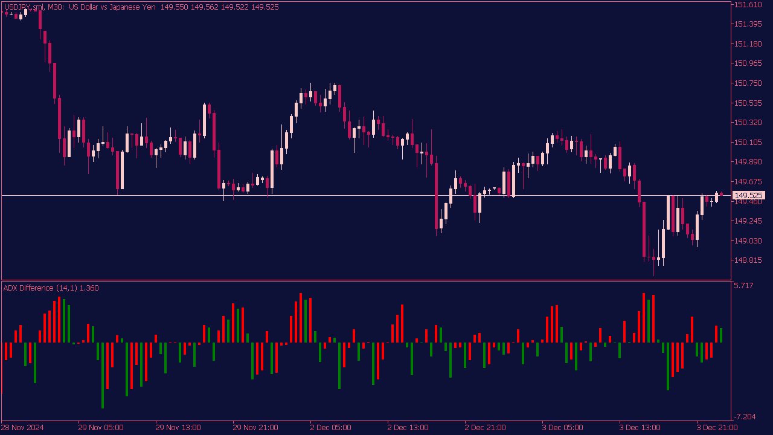Click the 151.180 price scale value
Image resolution: width=773 pixels, height=435 pixels.
(748, 44)
